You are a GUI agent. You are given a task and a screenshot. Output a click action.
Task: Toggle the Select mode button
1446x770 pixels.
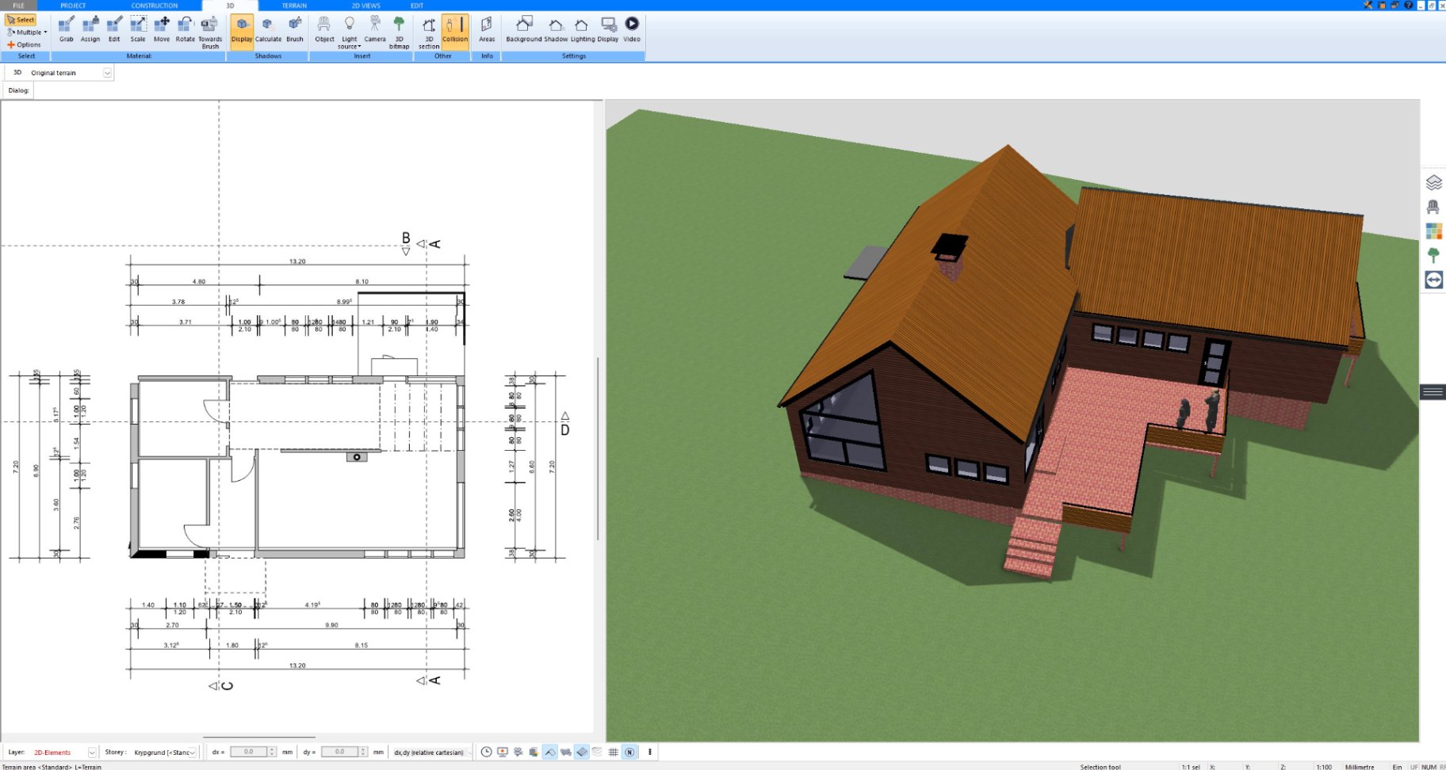(21, 20)
